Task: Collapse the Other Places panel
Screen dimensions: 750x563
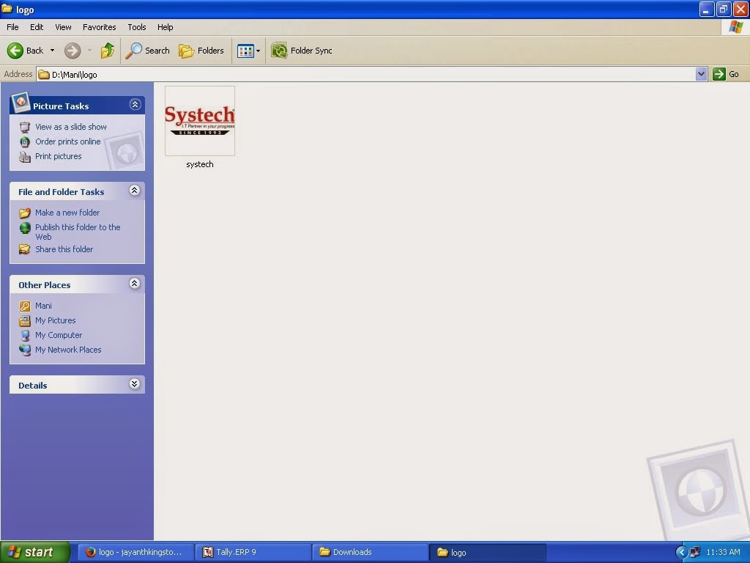Action: 135,284
